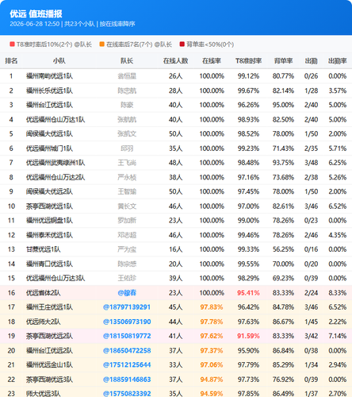Click the attendance value 1/37 in the rank 23 row
352x397 pixels.
pyautogui.click(x=311, y=394)
